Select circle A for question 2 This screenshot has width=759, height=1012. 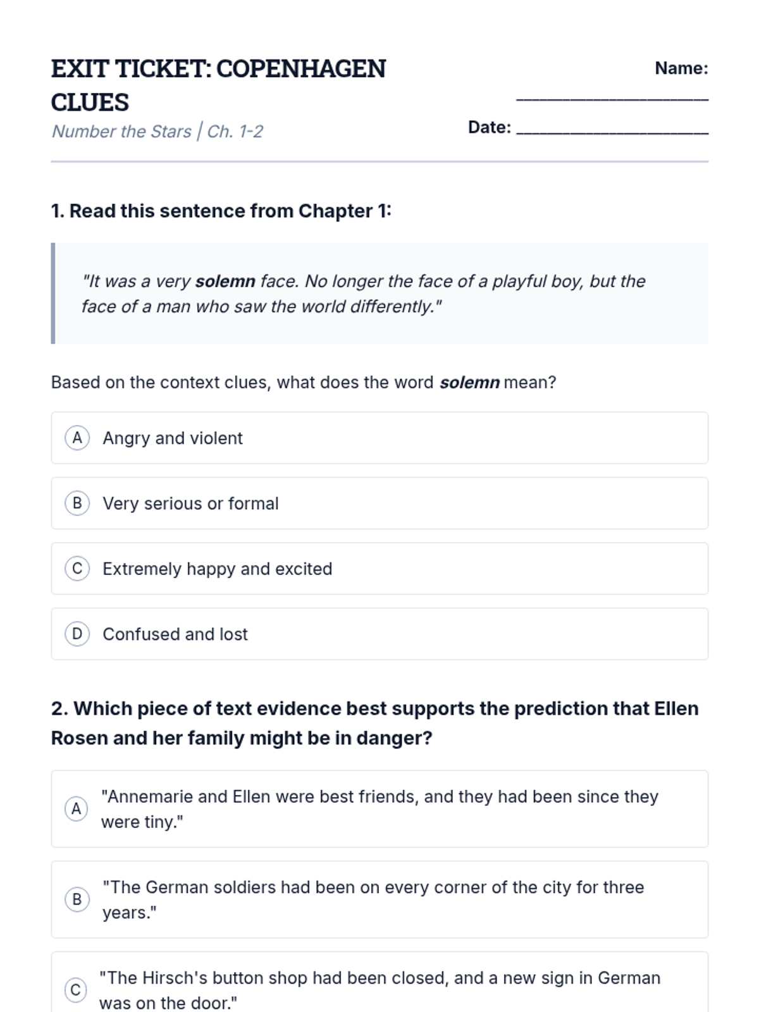click(x=77, y=809)
